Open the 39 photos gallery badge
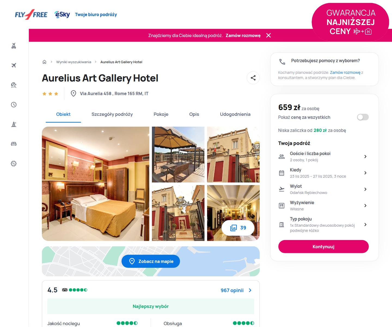Image resolution: width=392 pixels, height=327 pixels. 238,228
